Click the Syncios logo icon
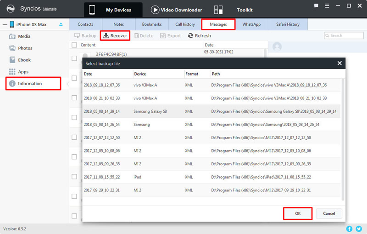The width and height of the screenshot is (367, 234). [11, 9]
